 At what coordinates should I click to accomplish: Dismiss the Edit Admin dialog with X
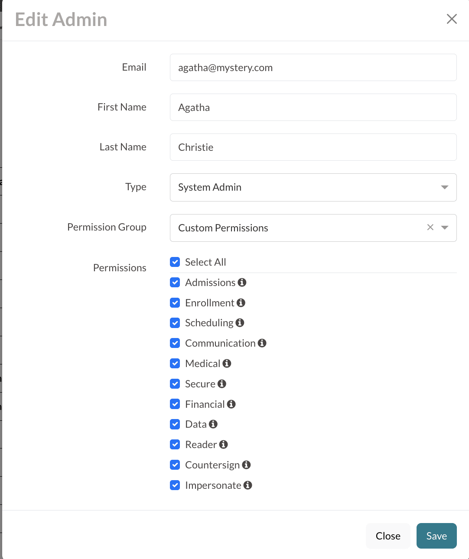pos(452,19)
